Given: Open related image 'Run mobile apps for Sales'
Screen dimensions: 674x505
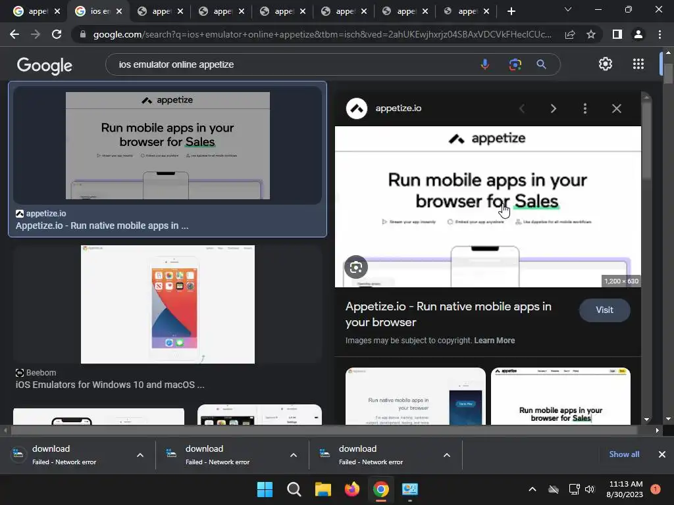Looking at the screenshot, I should tap(561, 397).
